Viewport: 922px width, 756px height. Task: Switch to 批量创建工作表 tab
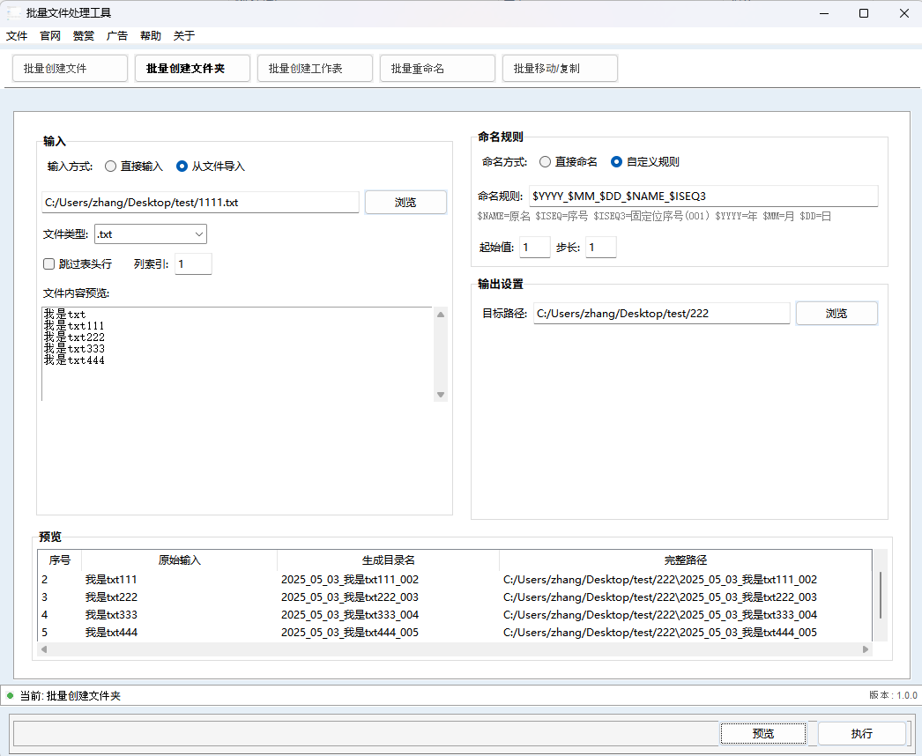click(315, 69)
